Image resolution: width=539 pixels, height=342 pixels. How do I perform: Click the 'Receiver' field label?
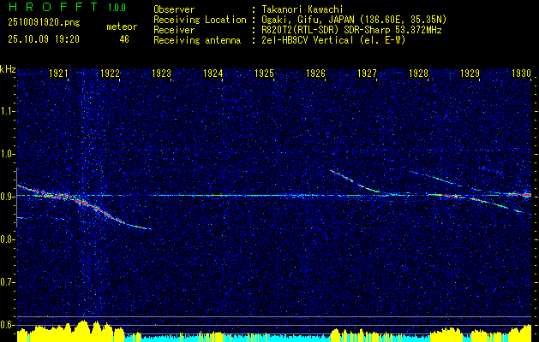coord(174,30)
